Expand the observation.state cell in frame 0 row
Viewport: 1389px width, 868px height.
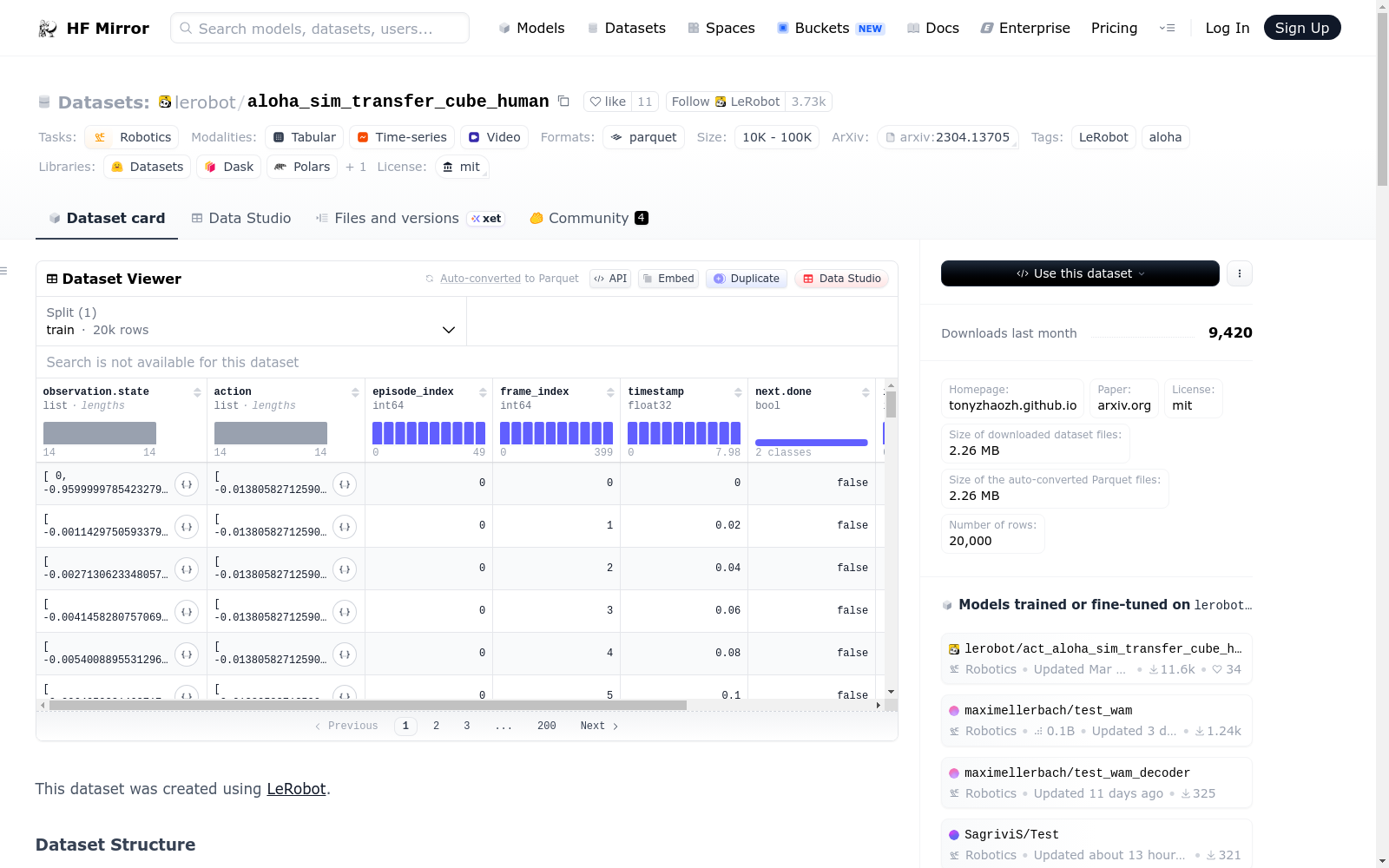[187, 484]
